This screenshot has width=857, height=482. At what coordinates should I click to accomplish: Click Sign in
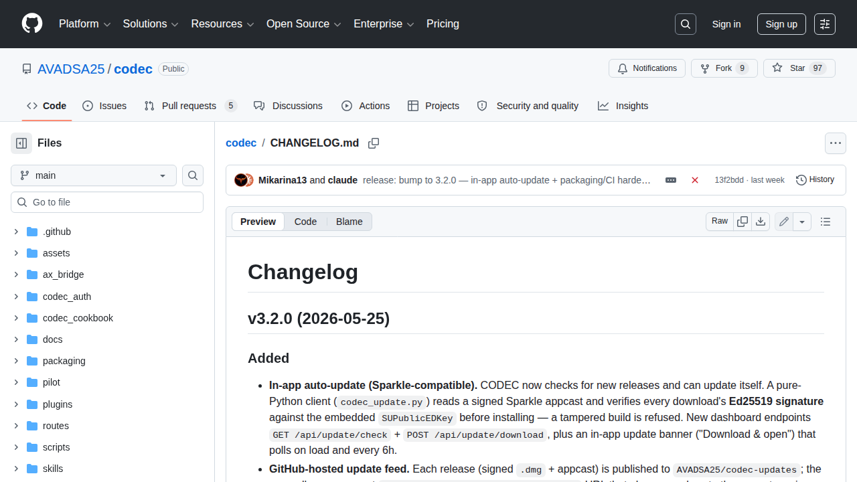point(726,24)
